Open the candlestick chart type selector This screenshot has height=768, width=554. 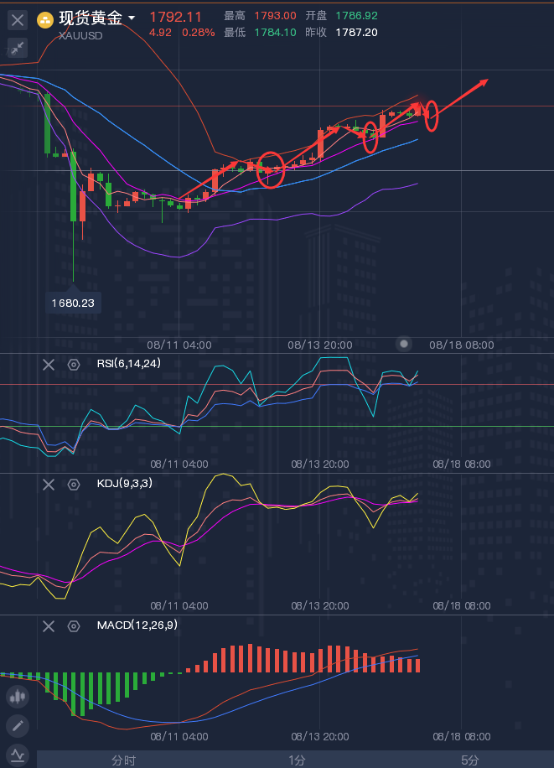(x=18, y=696)
